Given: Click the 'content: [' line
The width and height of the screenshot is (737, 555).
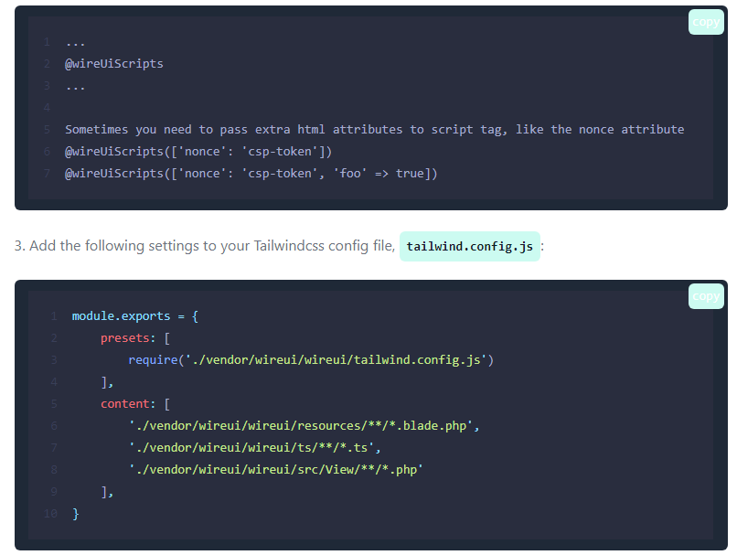Looking at the screenshot, I should pos(135,404).
